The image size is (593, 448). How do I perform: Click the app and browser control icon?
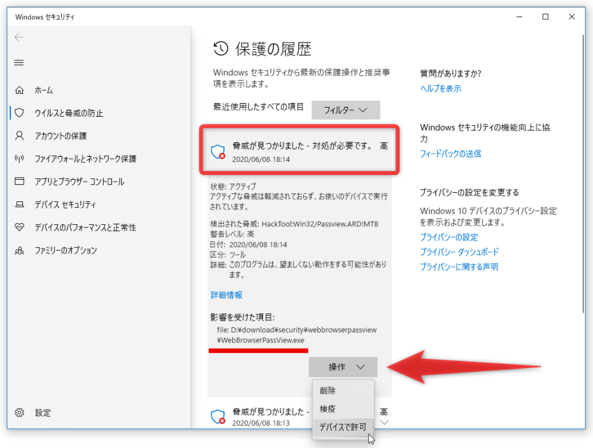[19, 182]
